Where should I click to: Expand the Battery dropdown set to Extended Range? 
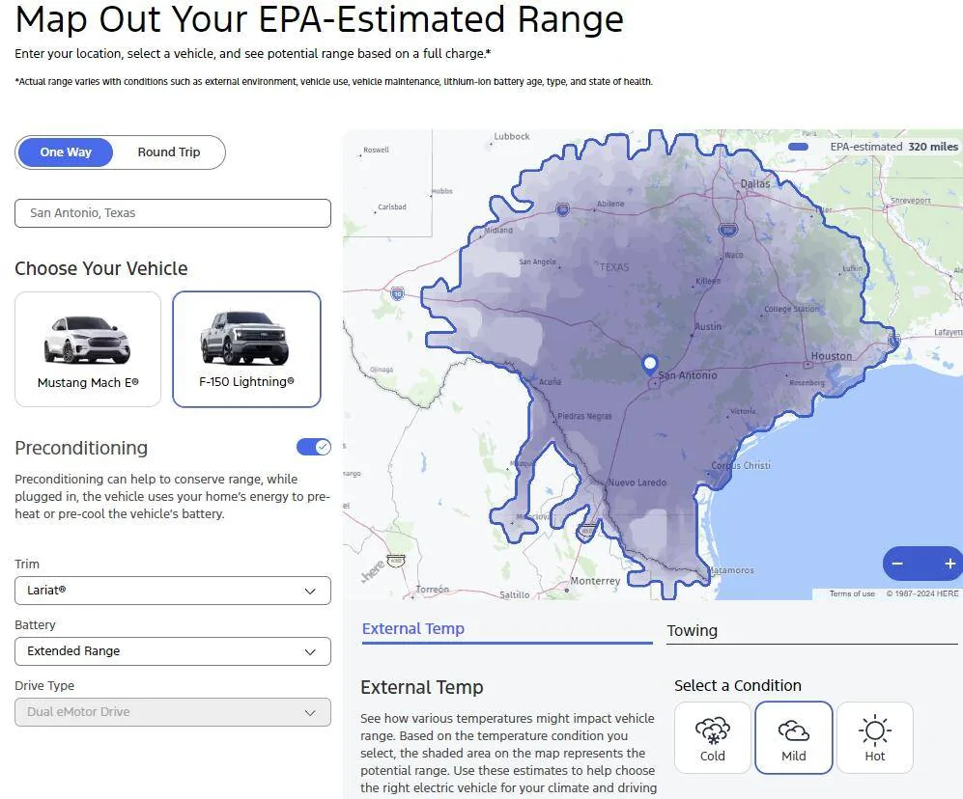click(173, 651)
